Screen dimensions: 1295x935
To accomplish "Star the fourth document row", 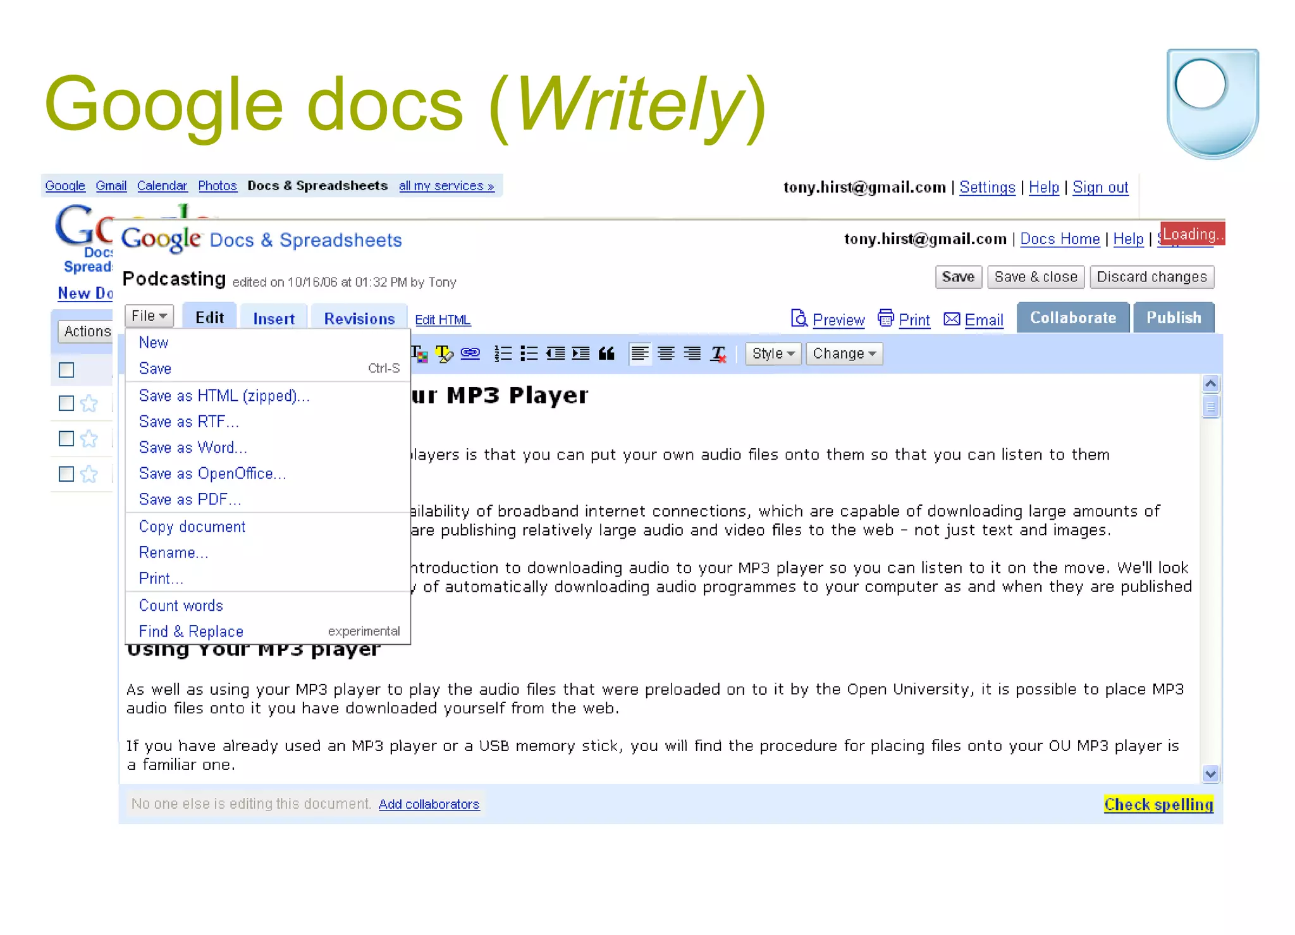I will pos(89,474).
